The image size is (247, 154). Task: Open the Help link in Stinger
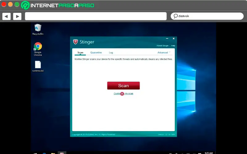click(173, 46)
